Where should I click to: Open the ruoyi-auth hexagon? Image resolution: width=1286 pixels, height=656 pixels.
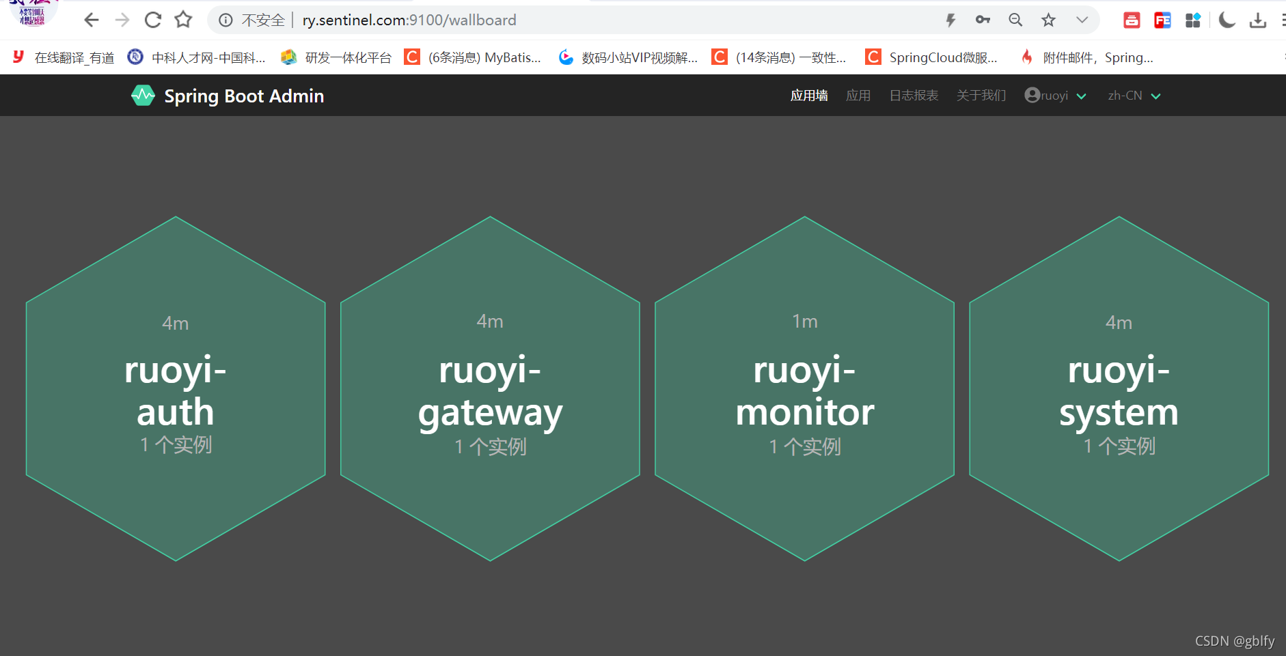click(176, 388)
